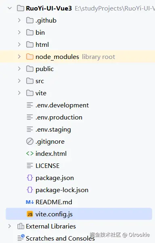Expand the External Libraries node
Image resolution: width=155 pixels, height=243 pixels.
tap(9, 226)
